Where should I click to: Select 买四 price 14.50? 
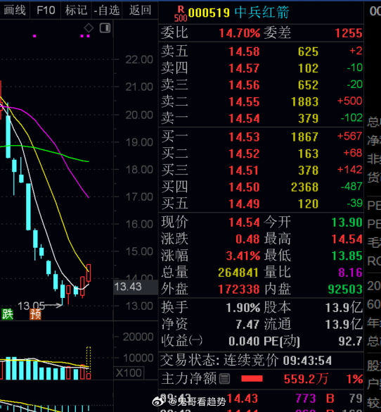point(244,187)
